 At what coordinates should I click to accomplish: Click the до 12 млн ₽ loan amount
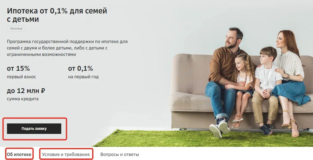pyautogui.click(x=26, y=91)
